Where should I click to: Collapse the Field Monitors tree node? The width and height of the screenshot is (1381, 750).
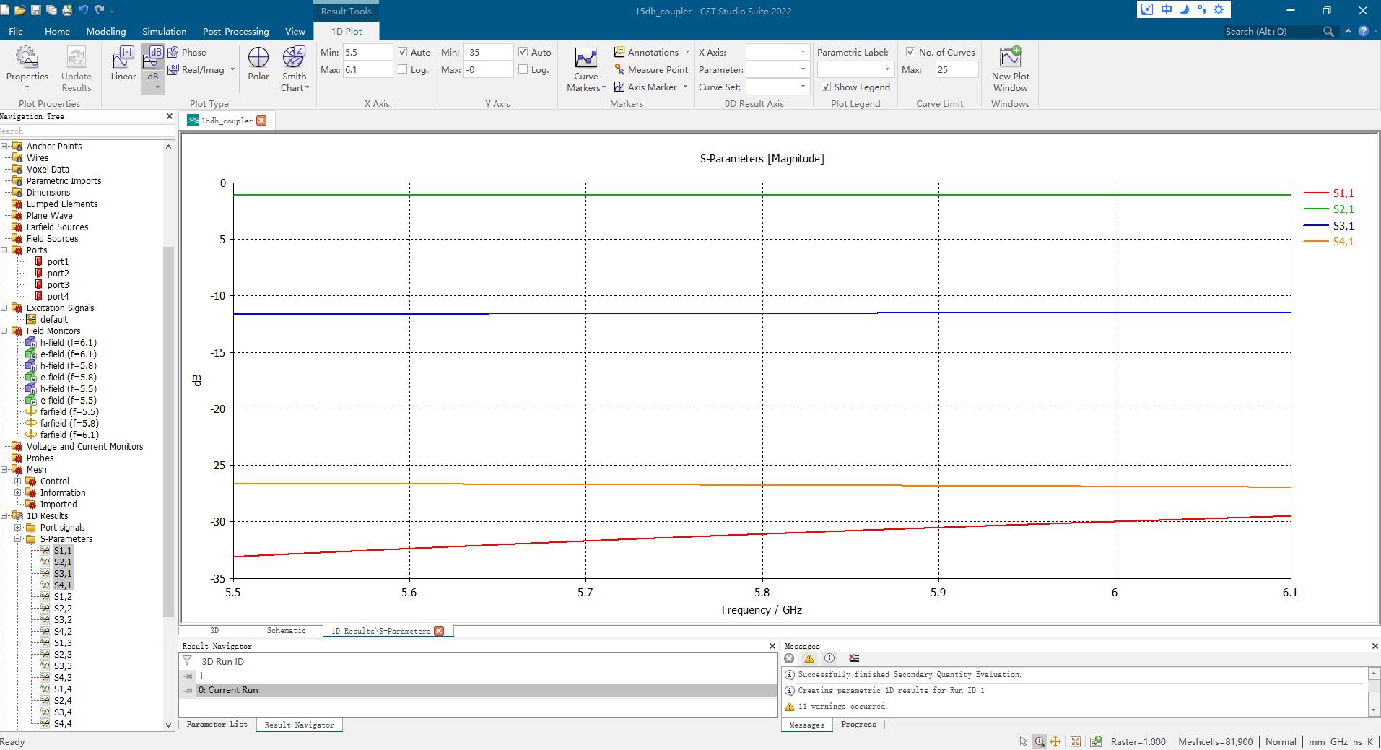pos(4,331)
